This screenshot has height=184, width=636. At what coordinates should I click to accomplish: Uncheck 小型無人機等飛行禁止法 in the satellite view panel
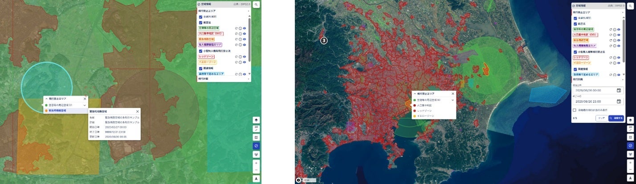tap(575, 52)
